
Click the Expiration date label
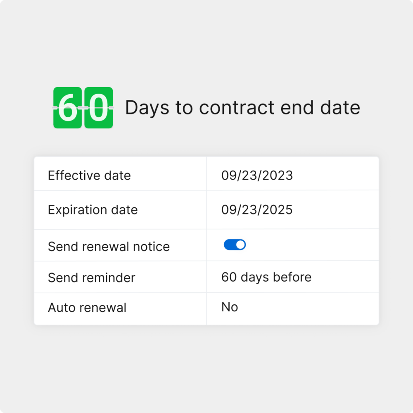[x=93, y=210]
